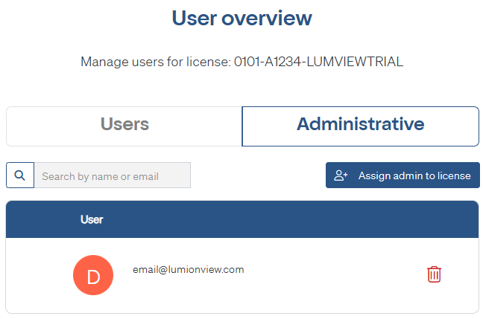Screen dimensions: 483x319
Task: Click the email@lumionview.com address text
Action: click(188, 269)
